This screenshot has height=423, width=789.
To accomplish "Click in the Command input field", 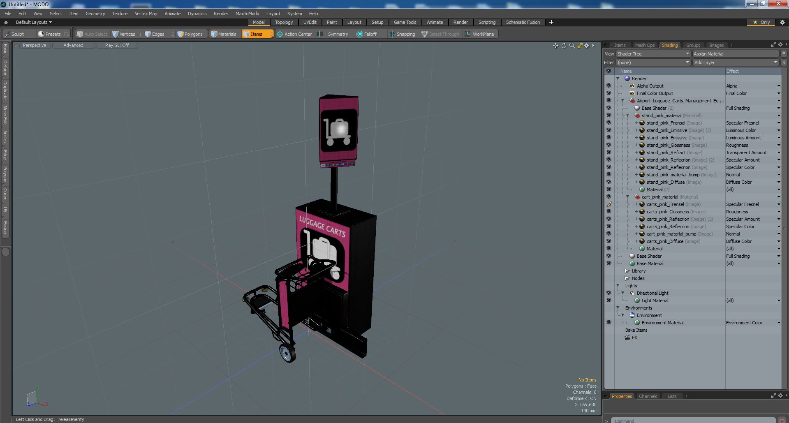I will [693, 421].
